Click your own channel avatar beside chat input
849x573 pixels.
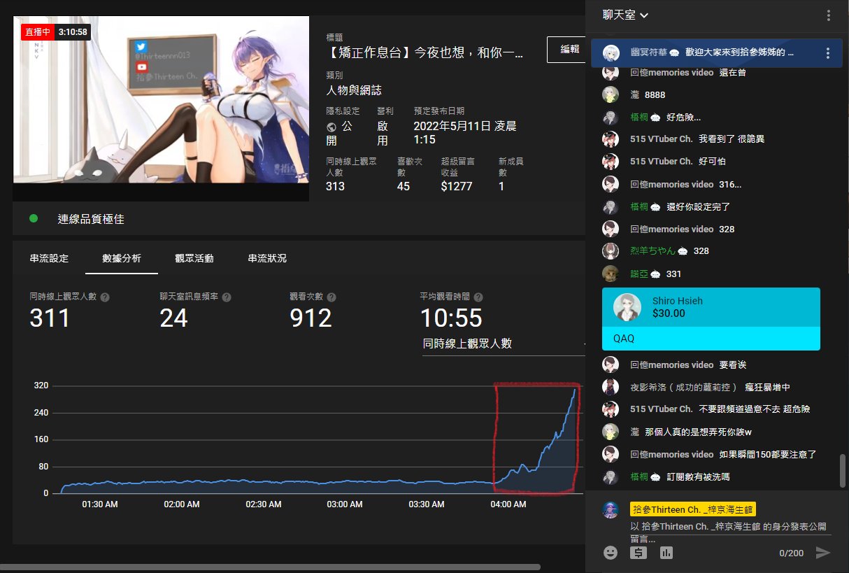611,510
